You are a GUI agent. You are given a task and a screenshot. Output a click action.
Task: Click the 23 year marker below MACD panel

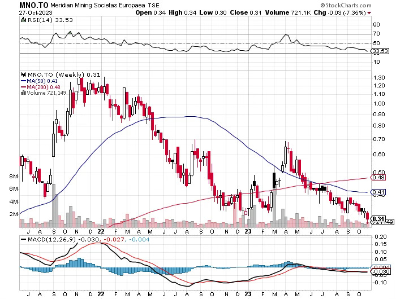click(248, 294)
